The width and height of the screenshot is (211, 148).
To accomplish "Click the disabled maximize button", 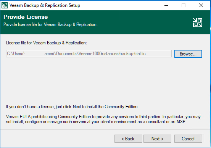I will (x=184, y=5).
